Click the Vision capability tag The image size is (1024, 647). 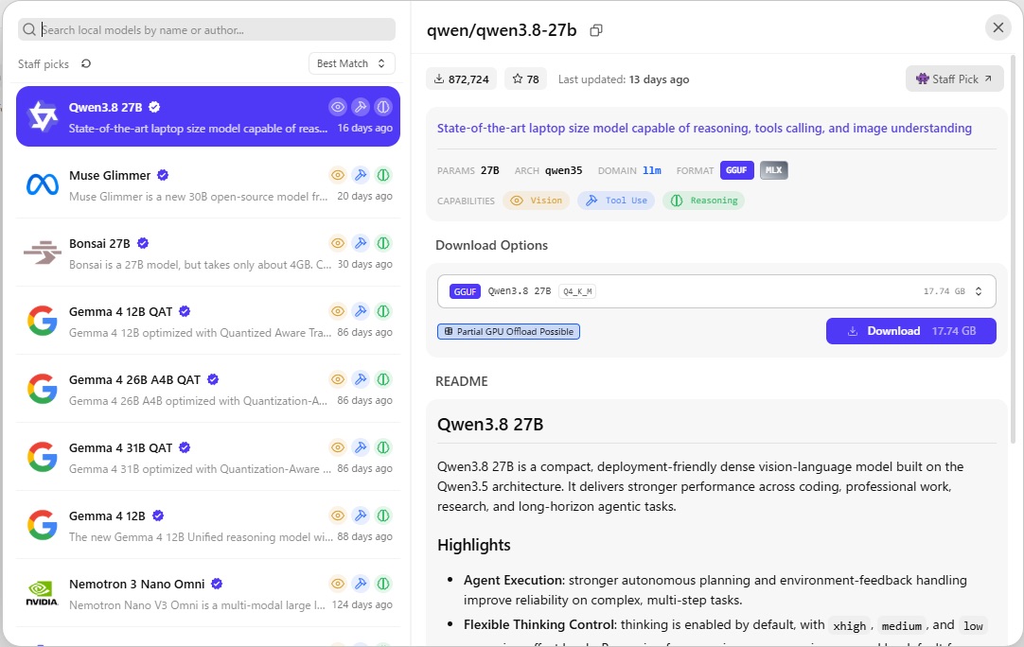(x=537, y=201)
